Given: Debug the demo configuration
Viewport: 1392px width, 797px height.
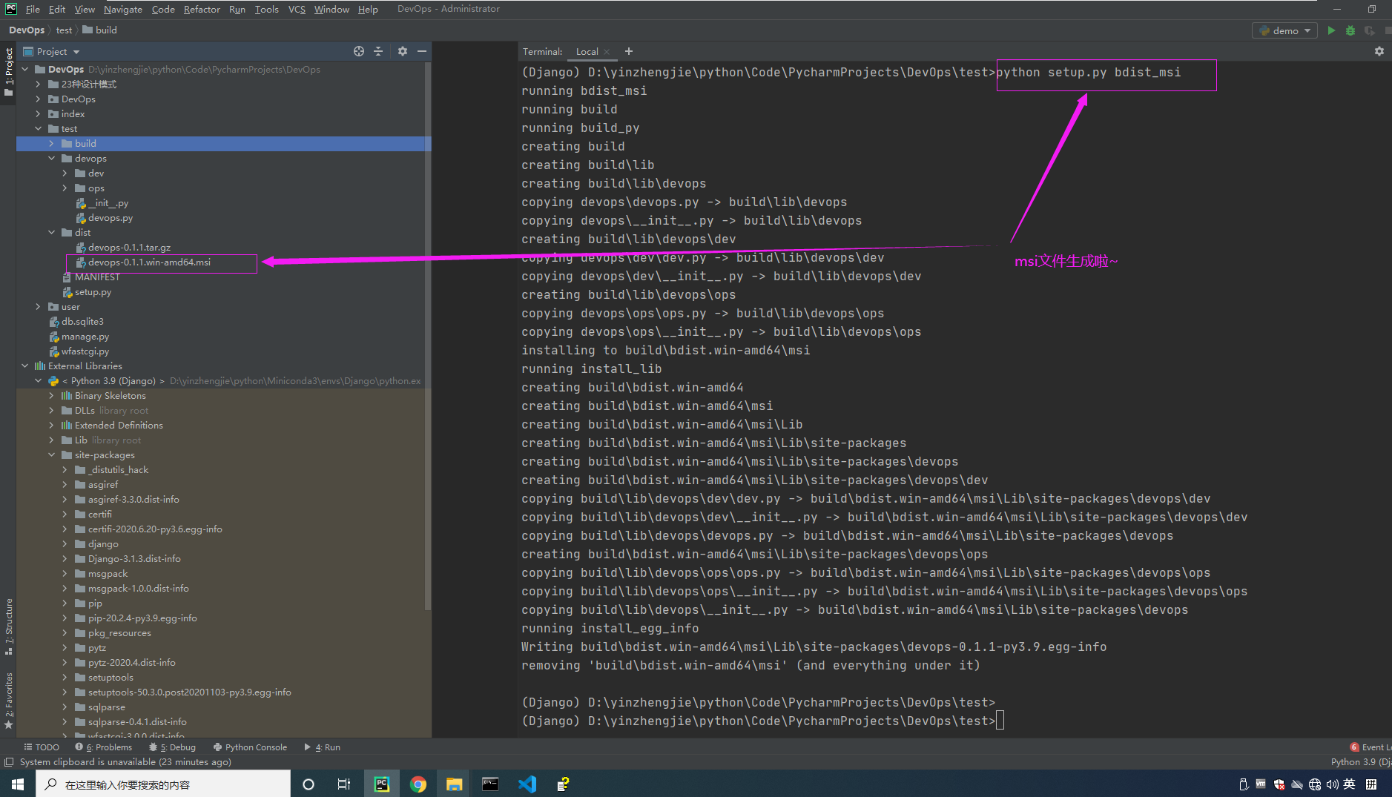Looking at the screenshot, I should click(x=1350, y=30).
